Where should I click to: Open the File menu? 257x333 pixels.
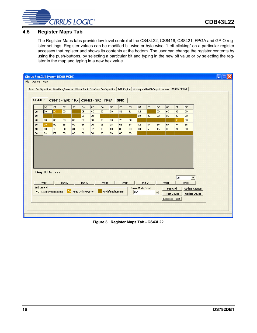click(x=27, y=82)
